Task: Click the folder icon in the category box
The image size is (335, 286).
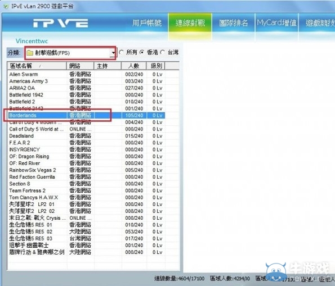Action: click(30, 53)
